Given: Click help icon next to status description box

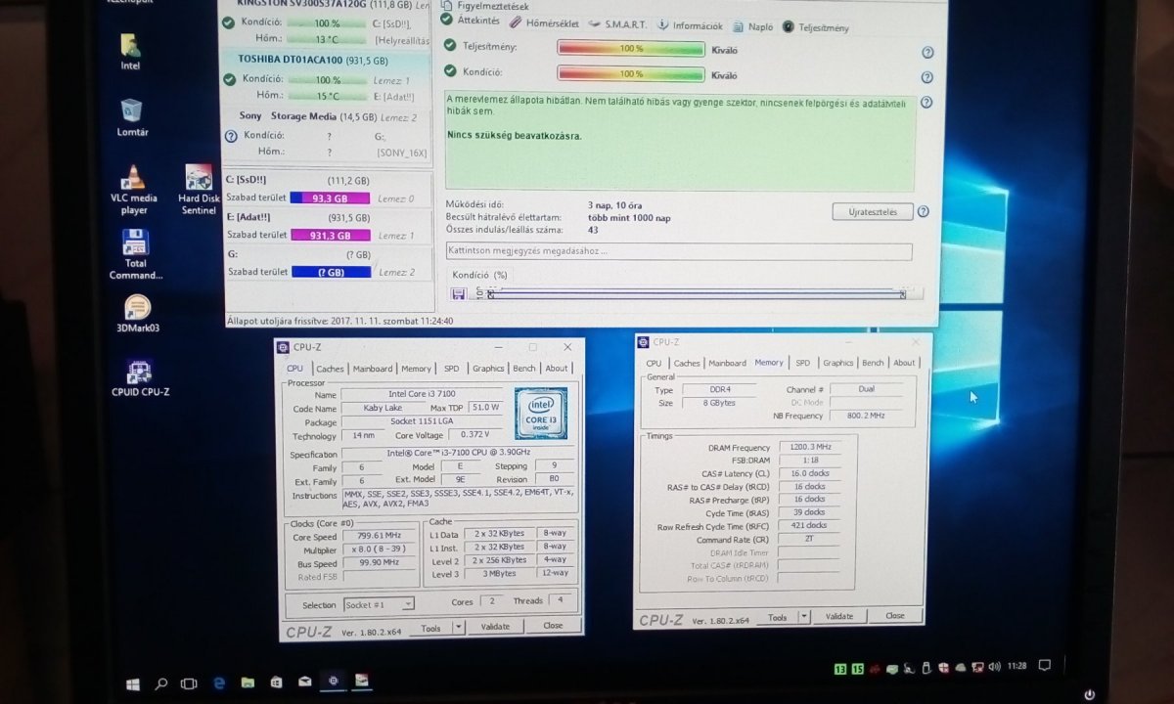Looking at the screenshot, I should pos(926,102).
